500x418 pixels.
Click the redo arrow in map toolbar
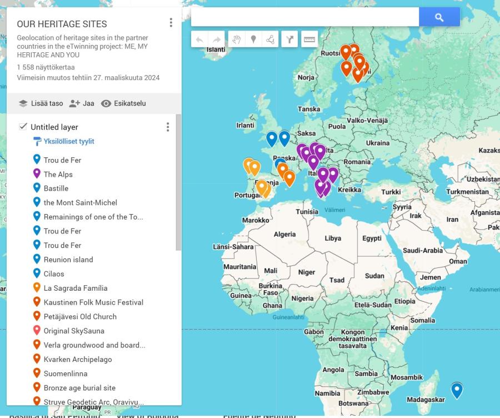click(x=217, y=39)
